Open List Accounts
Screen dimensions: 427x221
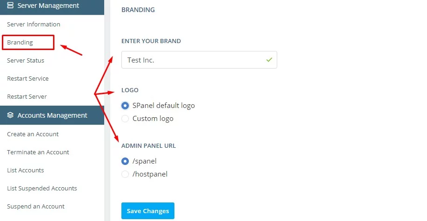pyautogui.click(x=25, y=170)
